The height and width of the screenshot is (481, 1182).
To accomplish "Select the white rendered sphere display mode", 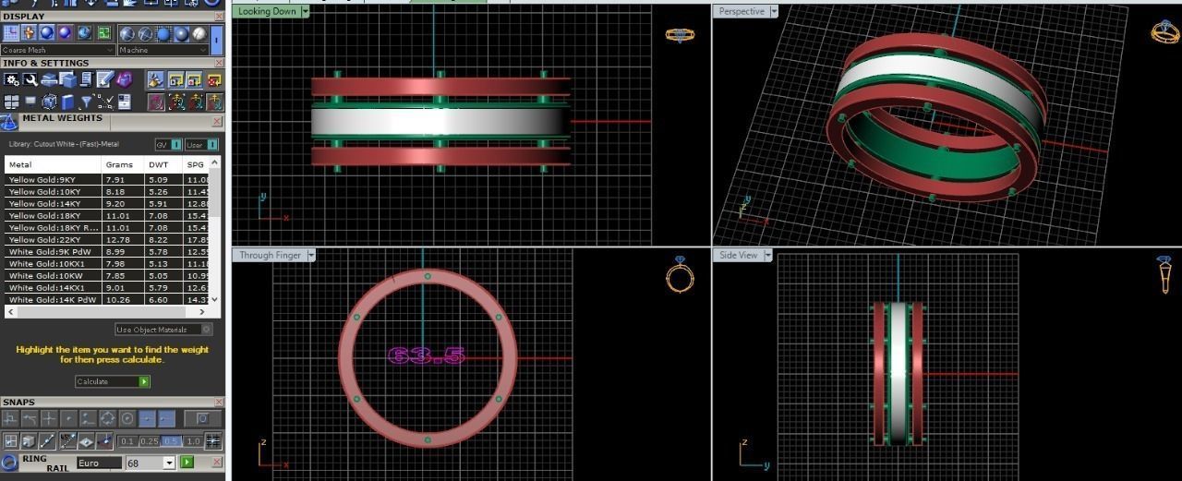I will tap(199, 33).
